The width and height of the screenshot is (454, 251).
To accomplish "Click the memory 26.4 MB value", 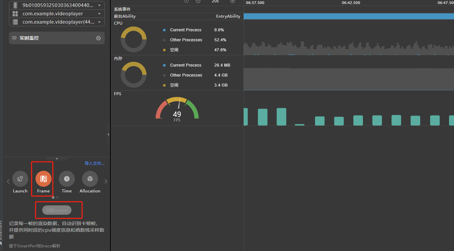I will click(222, 65).
